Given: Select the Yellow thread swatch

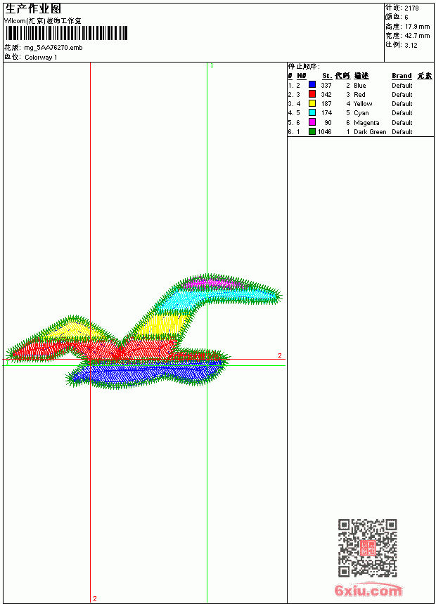Looking at the screenshot, I should point(312,103).
